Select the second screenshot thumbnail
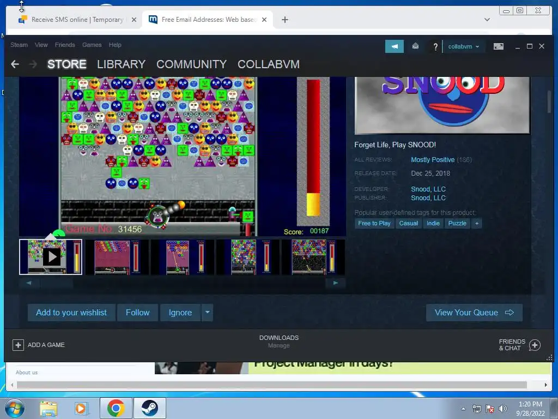 pos(117,257)
